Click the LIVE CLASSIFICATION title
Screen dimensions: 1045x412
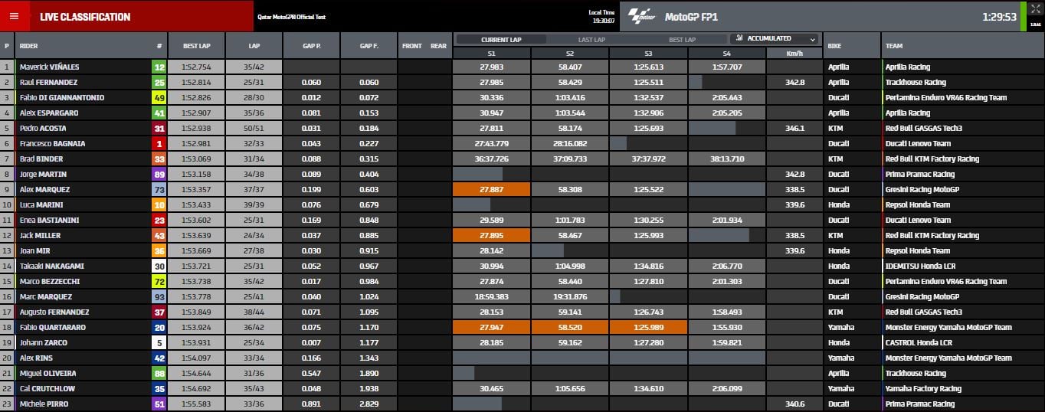click(85, 17)
